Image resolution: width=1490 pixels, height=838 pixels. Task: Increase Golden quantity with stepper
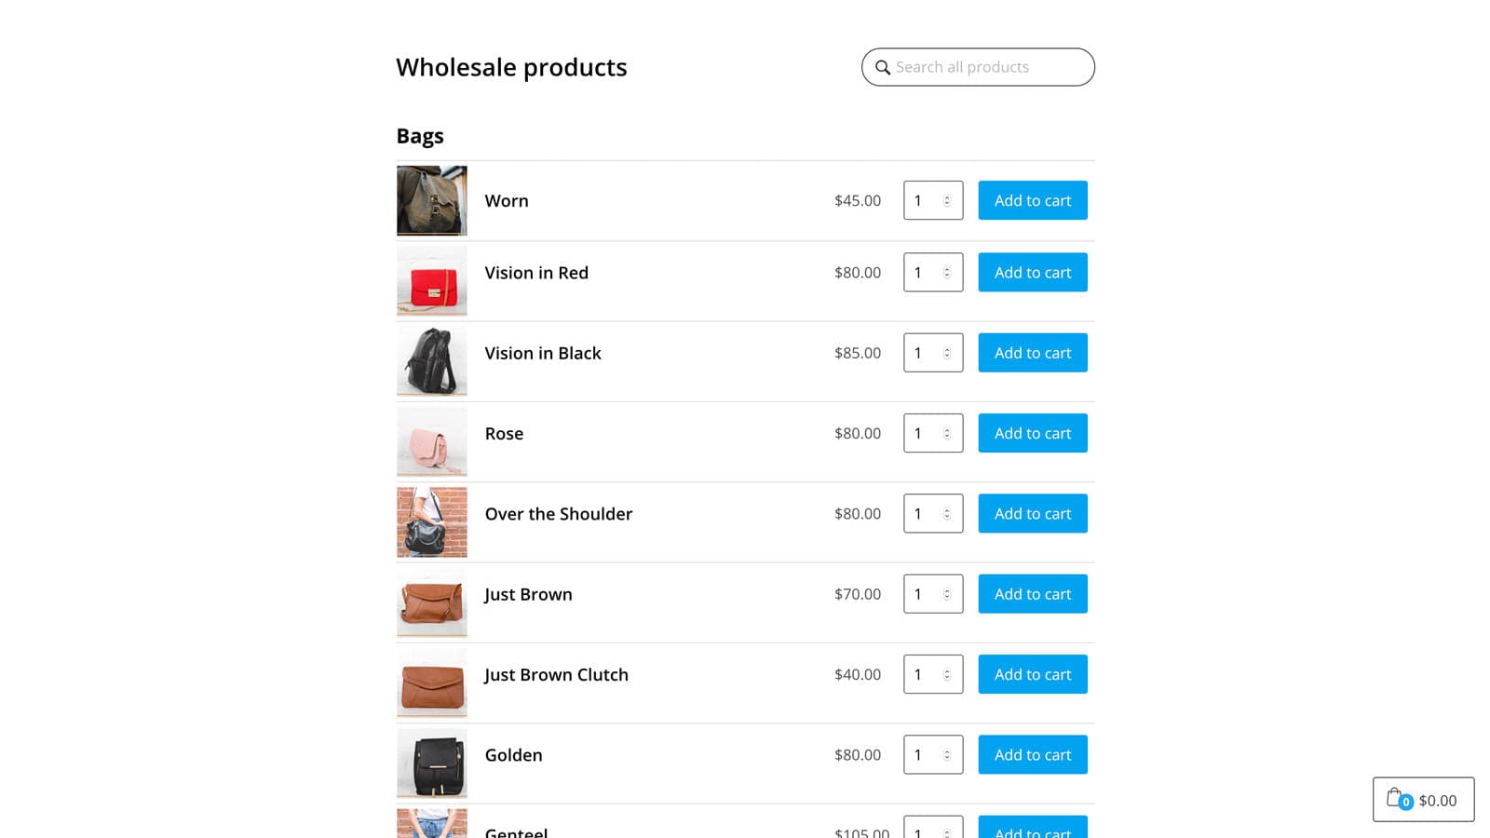click(x=946, y=750)
